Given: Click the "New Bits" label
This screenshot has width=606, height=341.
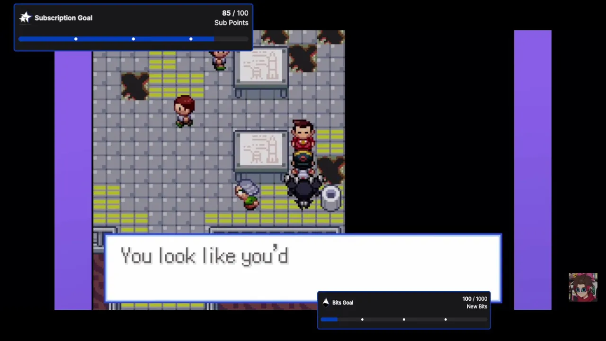Looking at the screenshot, I should click(477, 306).
